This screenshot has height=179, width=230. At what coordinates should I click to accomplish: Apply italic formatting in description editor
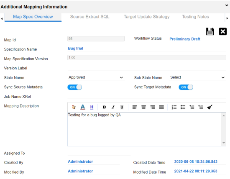coord(113,107)
